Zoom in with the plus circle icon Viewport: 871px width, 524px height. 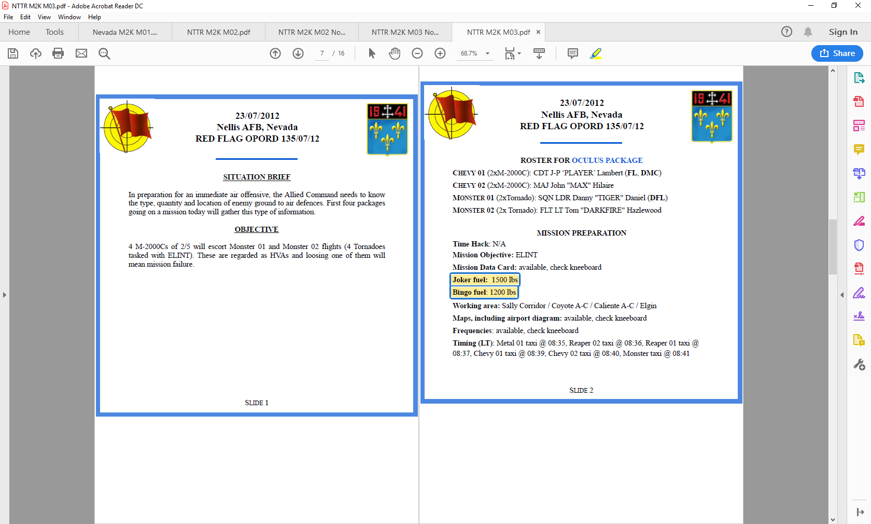(440, 53)
